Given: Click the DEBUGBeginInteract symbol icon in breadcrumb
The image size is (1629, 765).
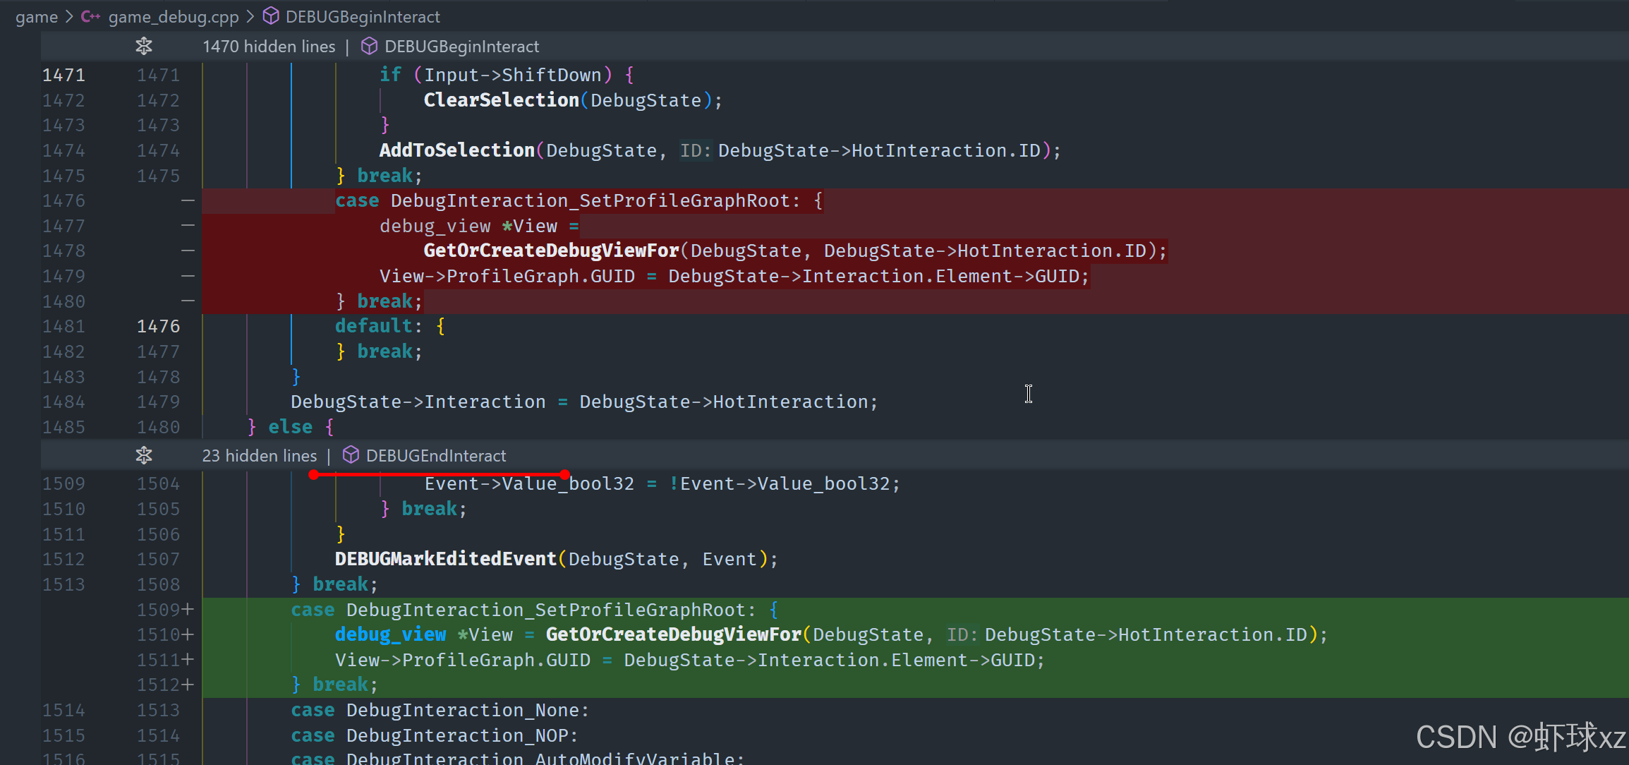Looking at the screenshot, I should click(271, 16).
